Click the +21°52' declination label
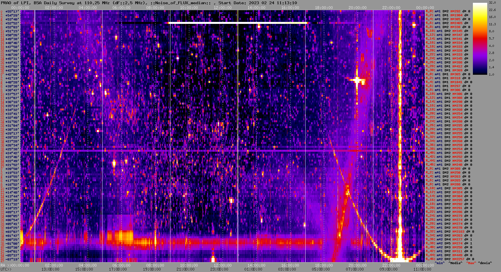 click(x=12, y=165)
